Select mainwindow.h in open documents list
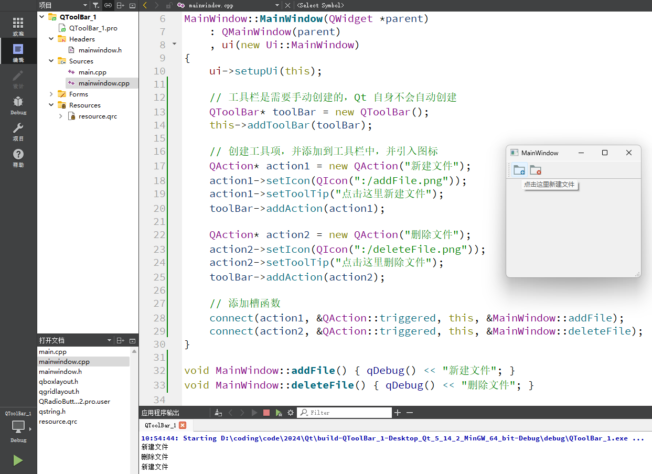The width and height of the screenshot is (652, 474). pyautogui.click(x=60, y=371)
